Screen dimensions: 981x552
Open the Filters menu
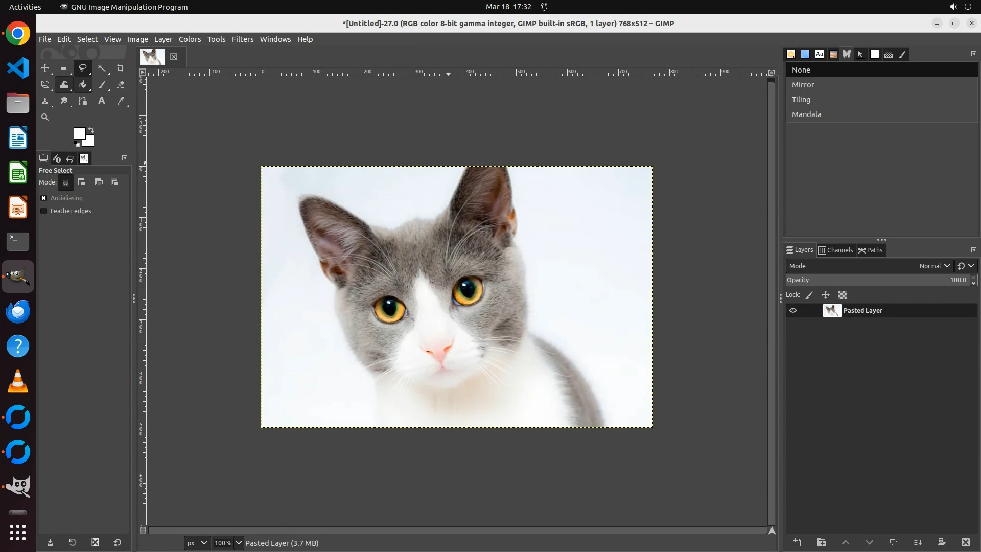(x=242, y=39)
